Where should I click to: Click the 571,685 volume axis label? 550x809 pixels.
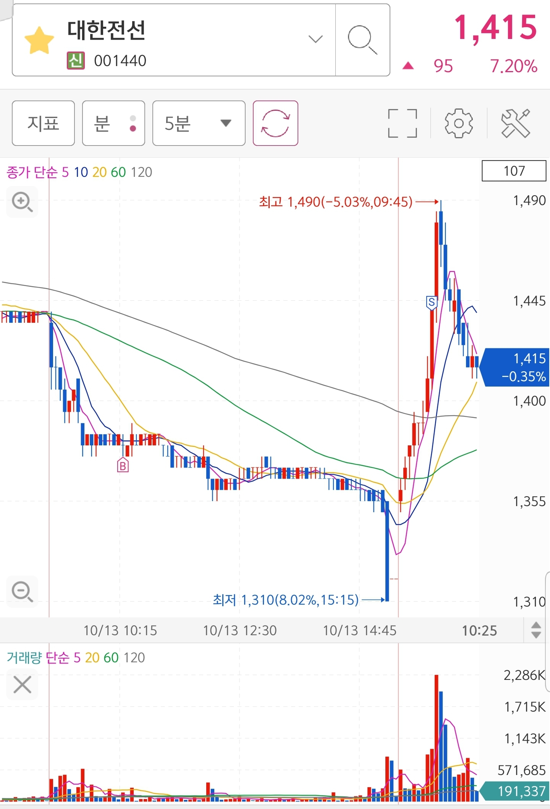tap(521, 770)
